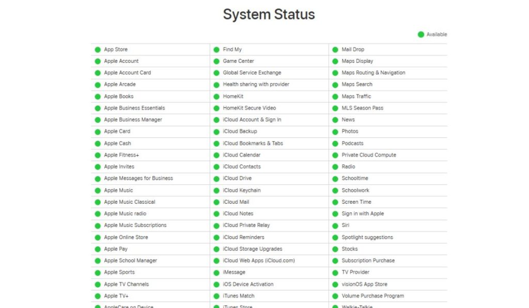Select the Apple Books service
The width and height of the screenshot is (529, 308).
[x=119, y=96]
